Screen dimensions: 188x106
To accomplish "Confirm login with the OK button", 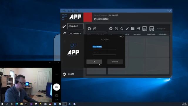I will pyautogui.click(x=94, y=62).
